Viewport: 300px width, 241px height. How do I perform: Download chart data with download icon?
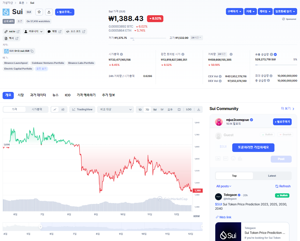tap(199, 109)
